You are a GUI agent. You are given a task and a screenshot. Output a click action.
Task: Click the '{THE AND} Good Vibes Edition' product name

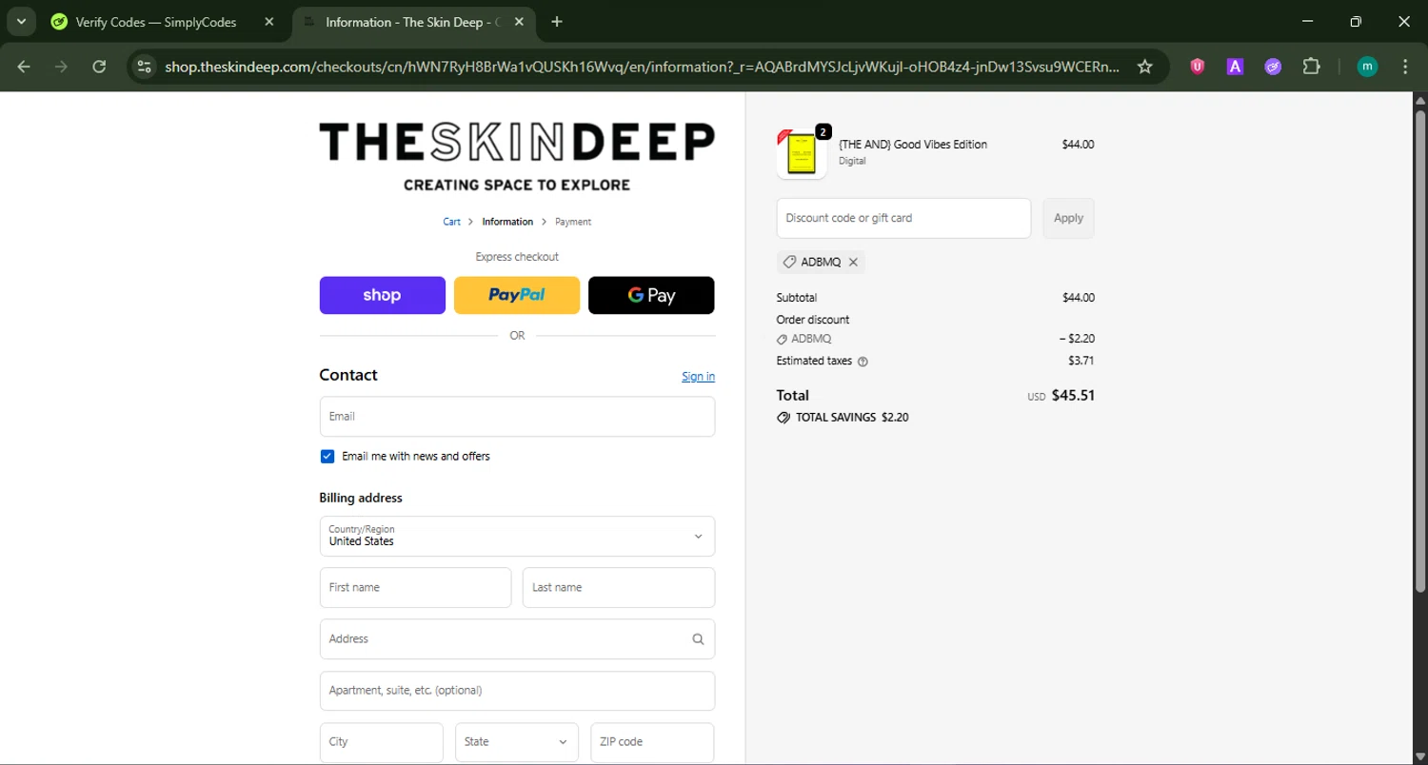(913, 145)
